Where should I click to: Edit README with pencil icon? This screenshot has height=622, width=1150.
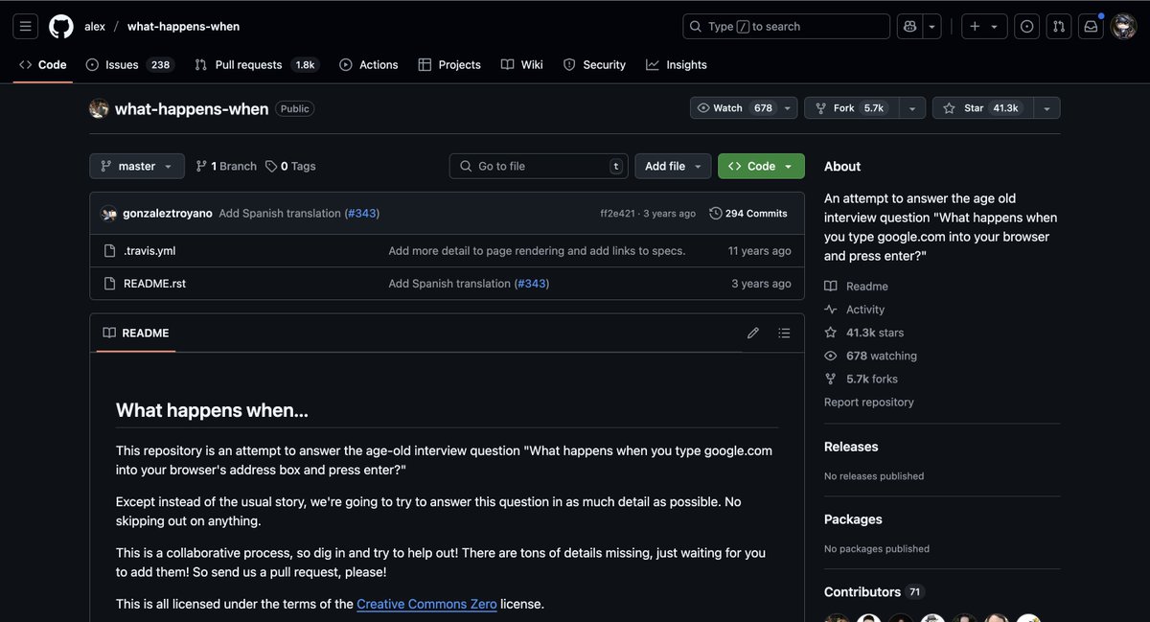tap(753, 333)
